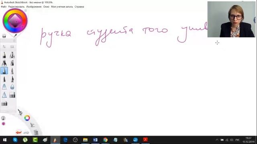Open Microsoft Edge from the taskbar
The height and width of the screenshot is (144, 257).
click(x=65, y=140)
